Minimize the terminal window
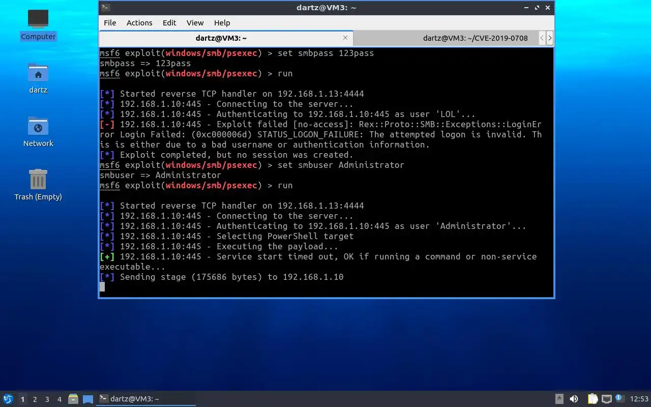Viewport: 651px width, 407px height. click(x=527, y=8)
